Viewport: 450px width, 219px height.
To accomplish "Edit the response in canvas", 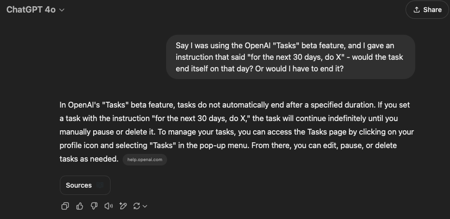I will coord(123,206).
